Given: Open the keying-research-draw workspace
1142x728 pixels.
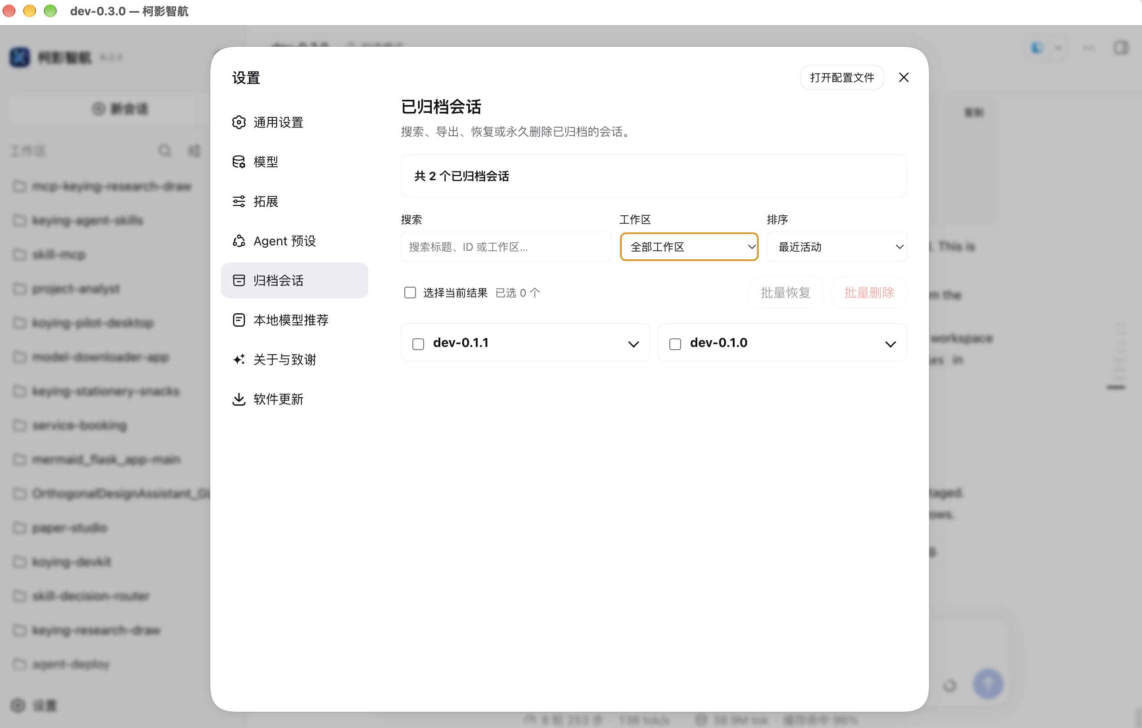Looking at the screenshot, I should (x=96, y=630).
